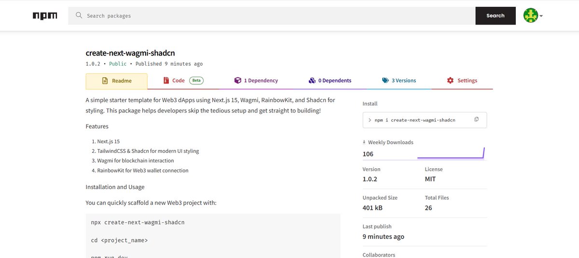The height and width of the screenshot is (258, 579).
Task: Click the search magnifier icon
Action: click(x=79, y=16)
